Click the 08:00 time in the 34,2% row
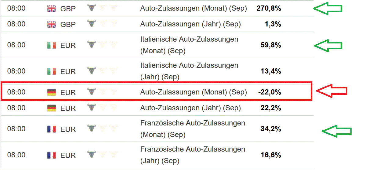This screenshot has width=387, height=185. (16, 129)
